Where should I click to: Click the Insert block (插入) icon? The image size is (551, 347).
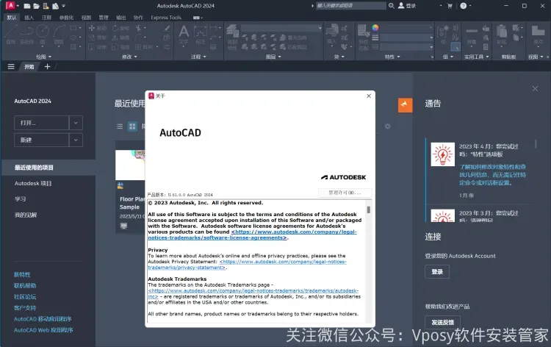(x=332, y=34)
